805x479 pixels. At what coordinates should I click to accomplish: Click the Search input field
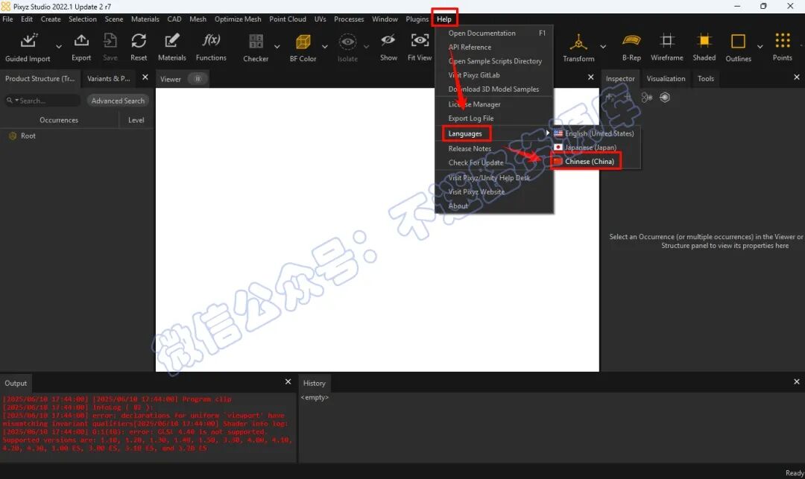tap(42, 101)
